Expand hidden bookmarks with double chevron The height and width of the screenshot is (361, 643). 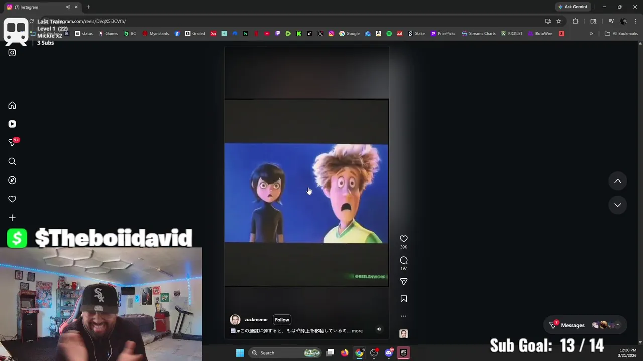(x=591, y=34)
